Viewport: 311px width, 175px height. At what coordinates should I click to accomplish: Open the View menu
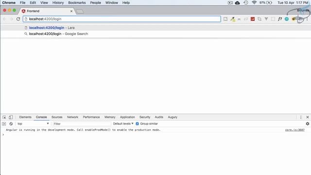[44, 2]
